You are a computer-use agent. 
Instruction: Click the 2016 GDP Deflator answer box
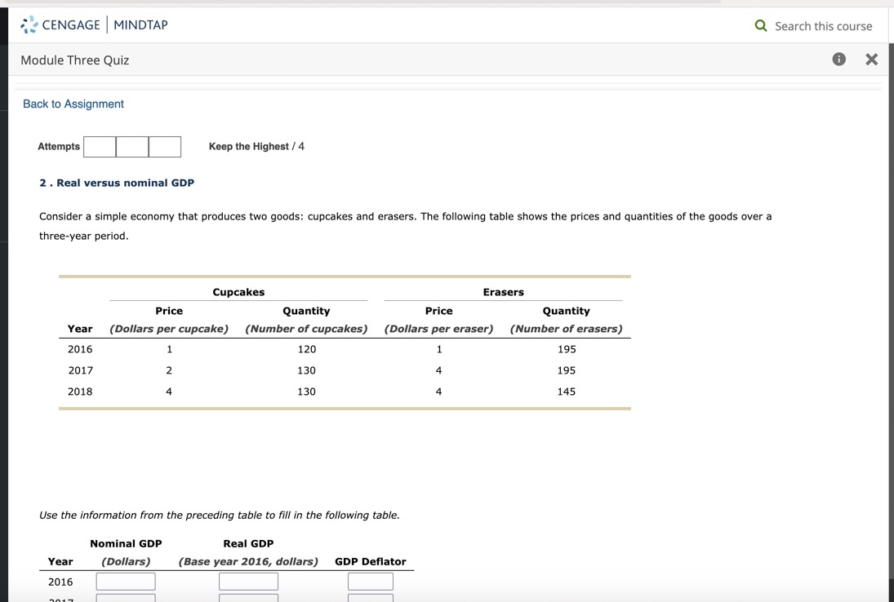pyautogui.click(x=371, y=581)
